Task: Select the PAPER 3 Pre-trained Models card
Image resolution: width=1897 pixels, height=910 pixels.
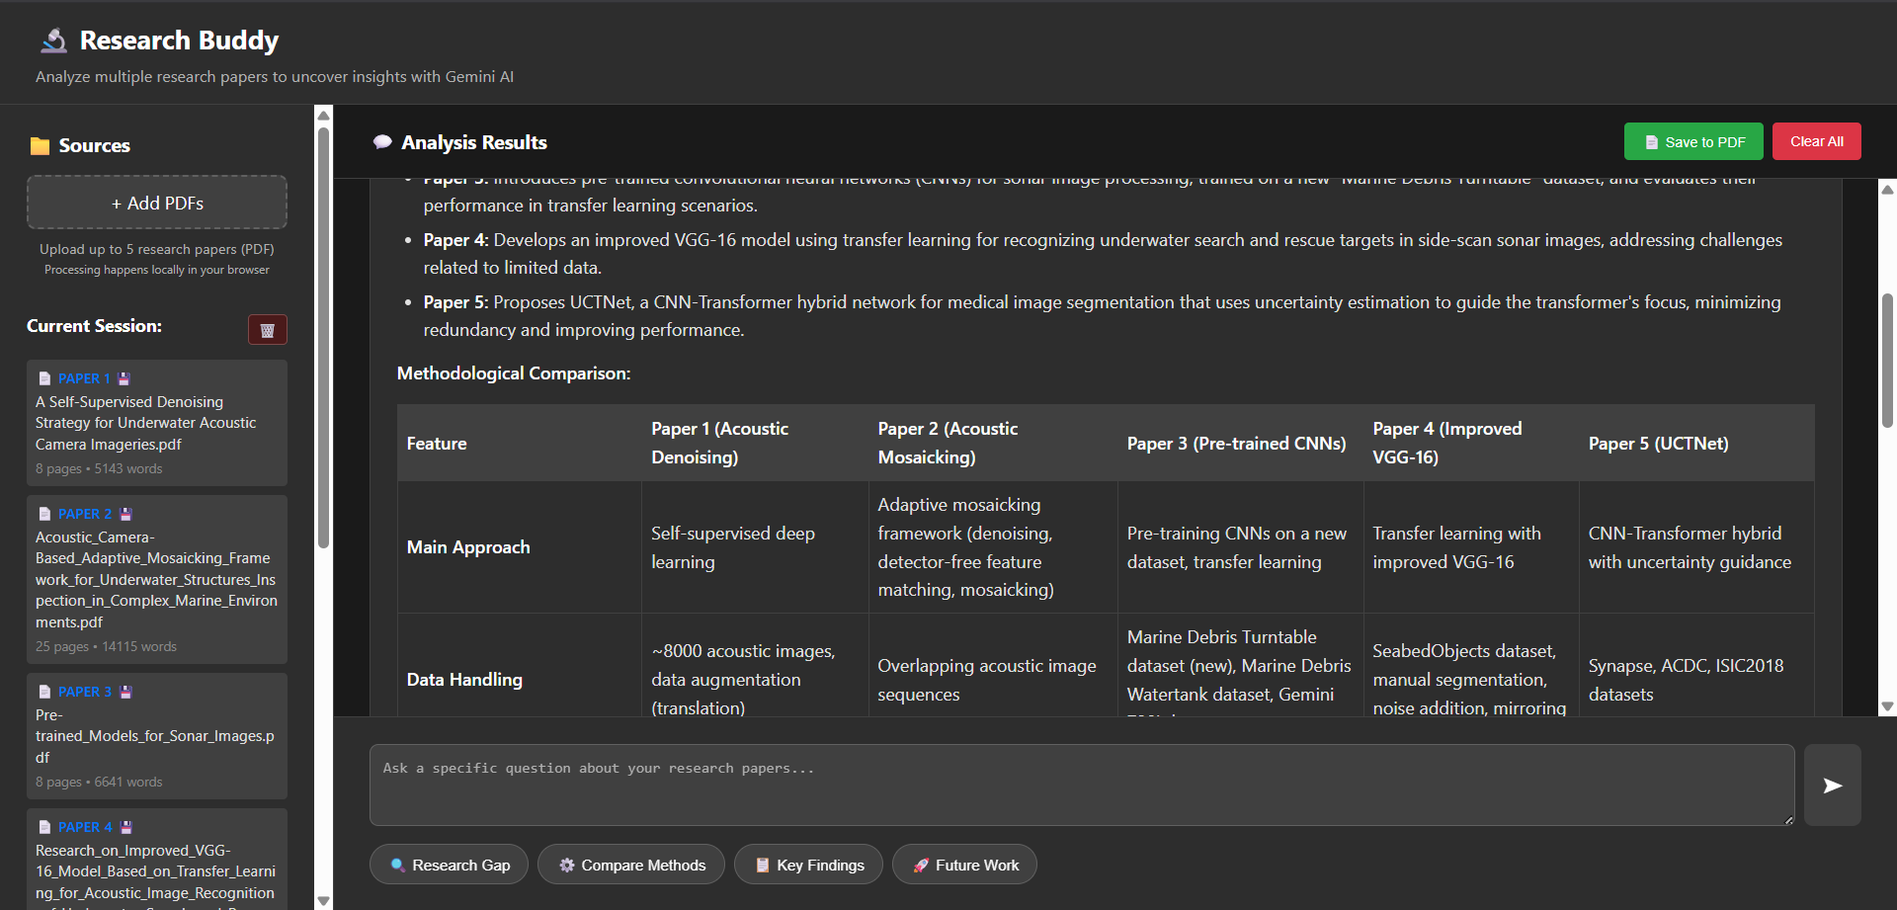Action: point(157,736)
